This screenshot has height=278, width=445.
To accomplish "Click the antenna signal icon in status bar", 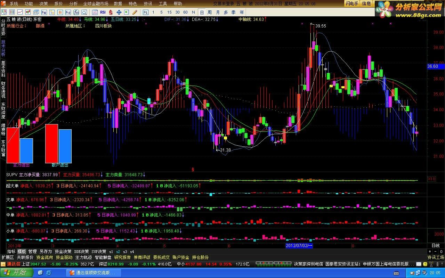I will 431,264.
